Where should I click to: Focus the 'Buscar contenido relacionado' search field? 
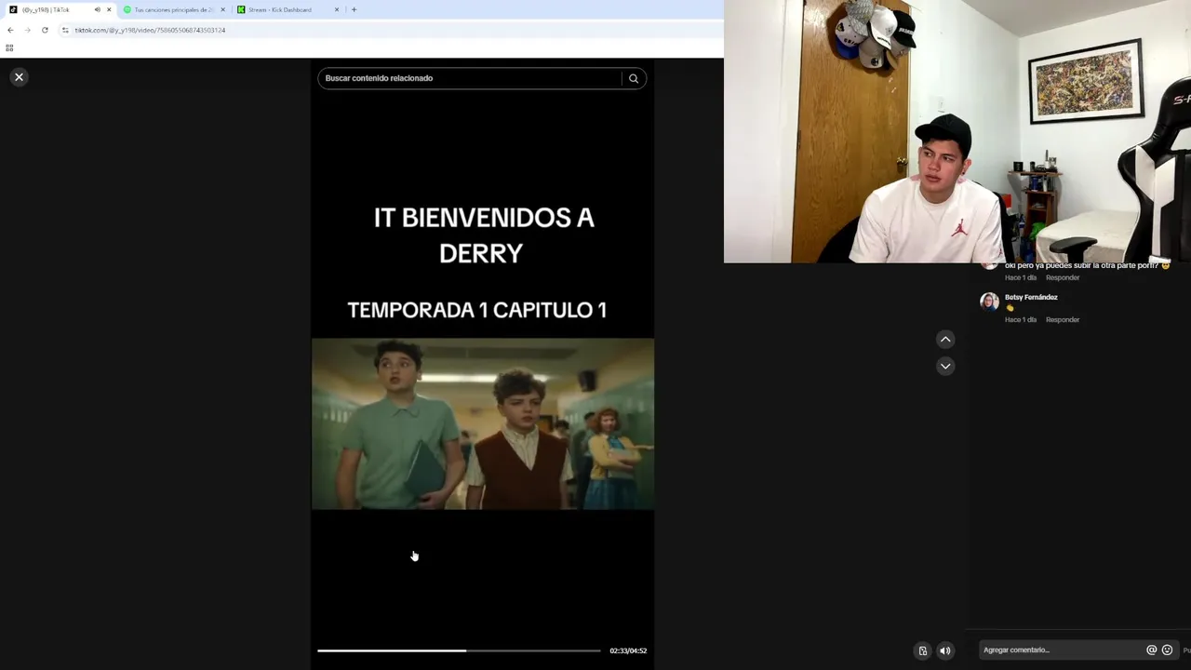(x=470, y=78)
